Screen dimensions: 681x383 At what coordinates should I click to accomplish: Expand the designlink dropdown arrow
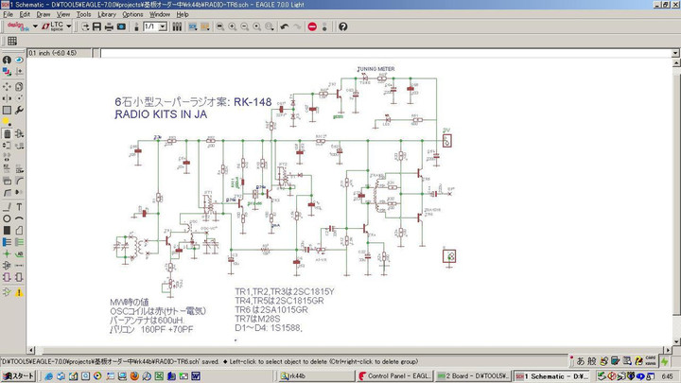click(x=35, y=26)
